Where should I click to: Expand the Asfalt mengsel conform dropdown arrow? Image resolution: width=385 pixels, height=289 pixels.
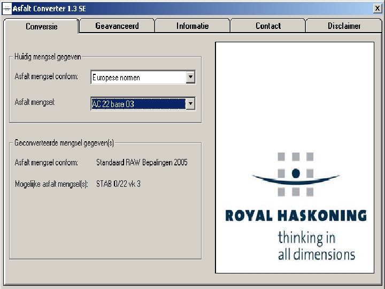coord(190,77)
